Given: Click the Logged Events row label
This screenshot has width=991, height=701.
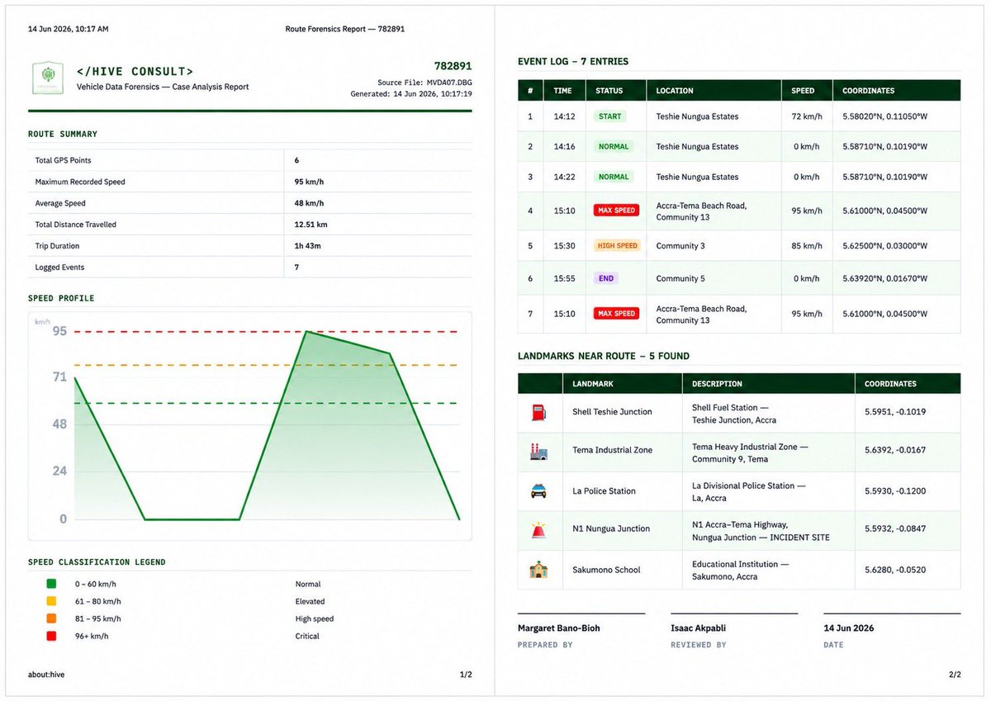Looking at the screenshot, I should tap(59, 268).
